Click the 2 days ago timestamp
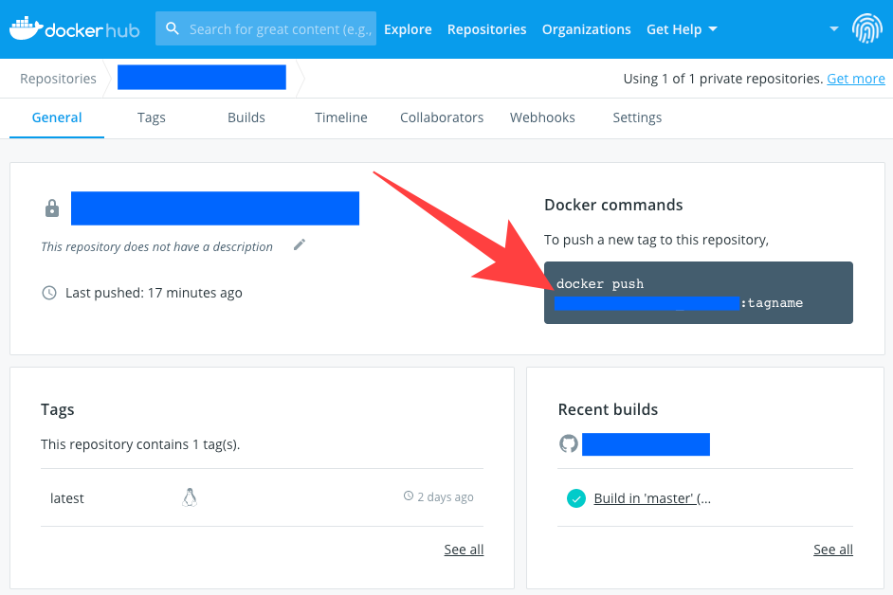The image size is (893, 595). click(446, 496)
